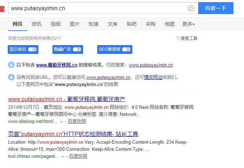Toggle the 显示排名 switch
The width and height of the screenshot is (244, 168).
point(32,49)
